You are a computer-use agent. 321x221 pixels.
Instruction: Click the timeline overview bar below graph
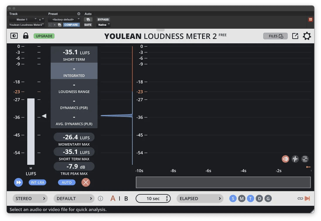[x=223, y=182]
